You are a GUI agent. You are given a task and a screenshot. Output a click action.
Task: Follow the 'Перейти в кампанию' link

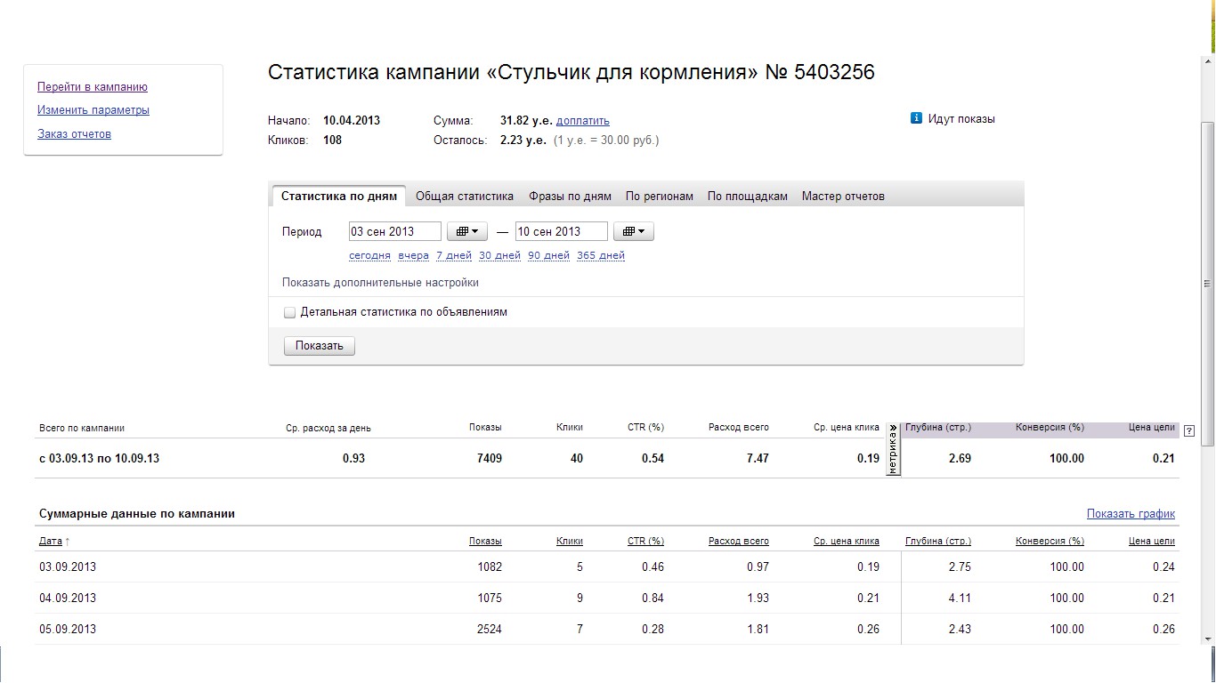click(93, 87)
